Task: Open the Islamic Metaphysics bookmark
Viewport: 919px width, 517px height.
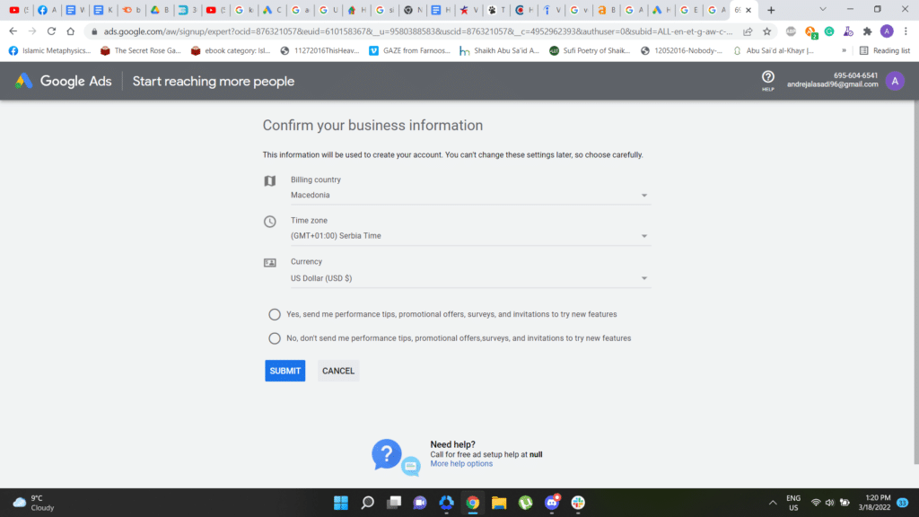Action: tap(49, 51)
